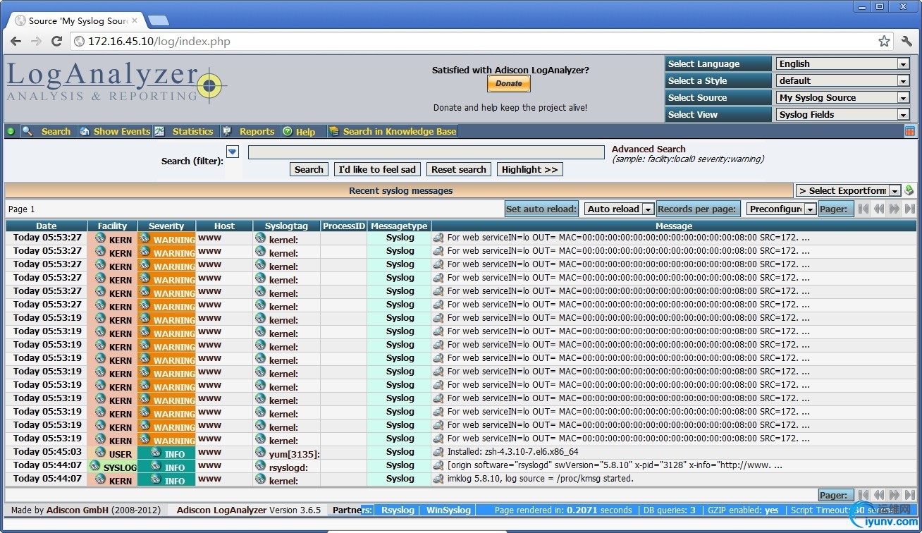Open Show Events menu item
This screenshot has width=922, height=533.
pyautogui.click(x=122, y=131)
